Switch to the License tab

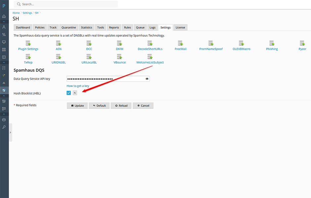180,28
